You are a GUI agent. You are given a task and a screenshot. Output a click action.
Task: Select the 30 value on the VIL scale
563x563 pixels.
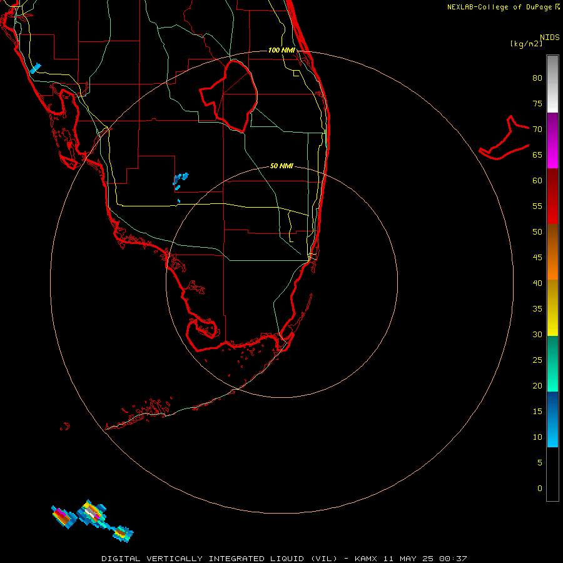(x=537, y=334)
